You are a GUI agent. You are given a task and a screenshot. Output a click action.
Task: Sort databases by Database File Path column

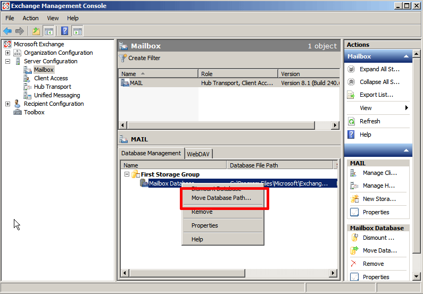pos(280,165)
